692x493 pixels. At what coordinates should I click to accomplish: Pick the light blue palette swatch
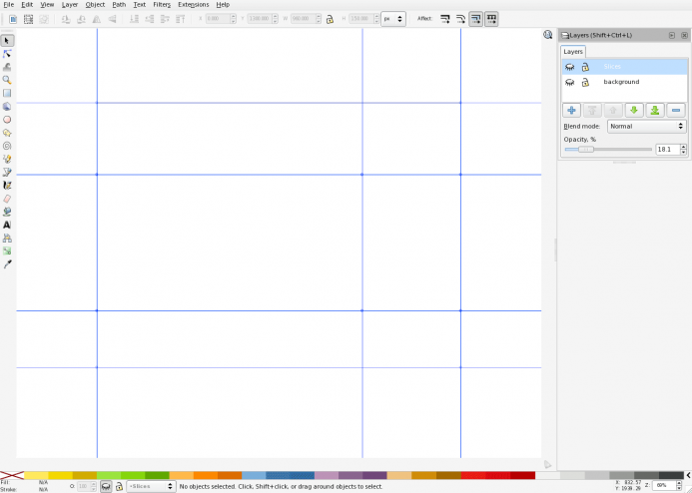point(254,475)
